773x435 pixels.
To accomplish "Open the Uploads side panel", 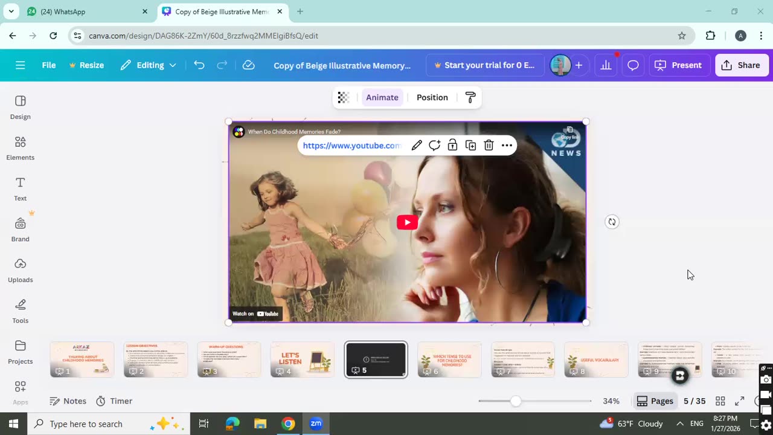I will [x=21, y=270].
